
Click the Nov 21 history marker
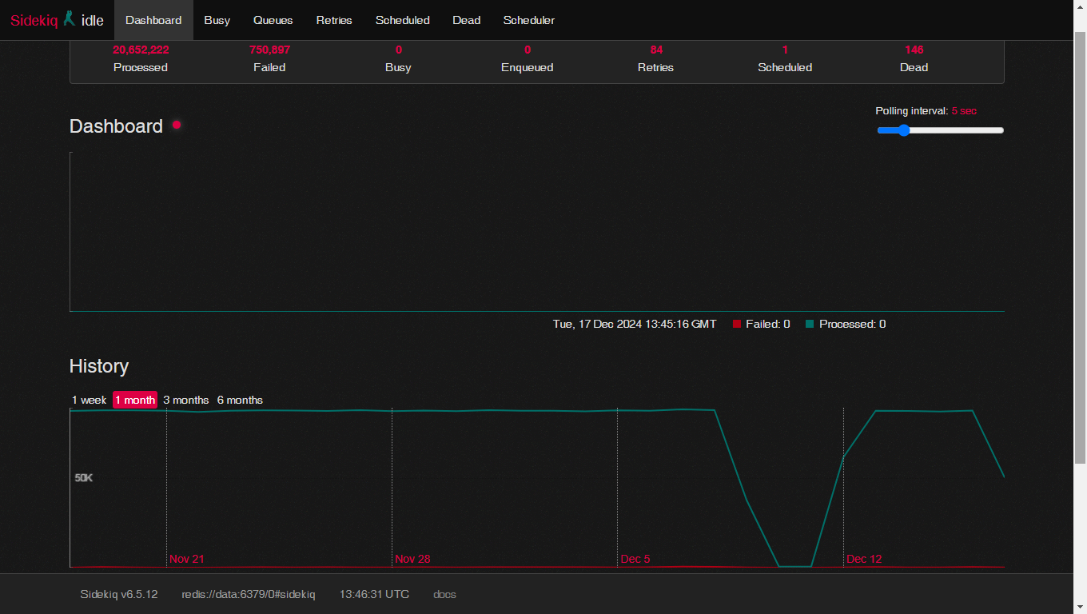(187, 559)
